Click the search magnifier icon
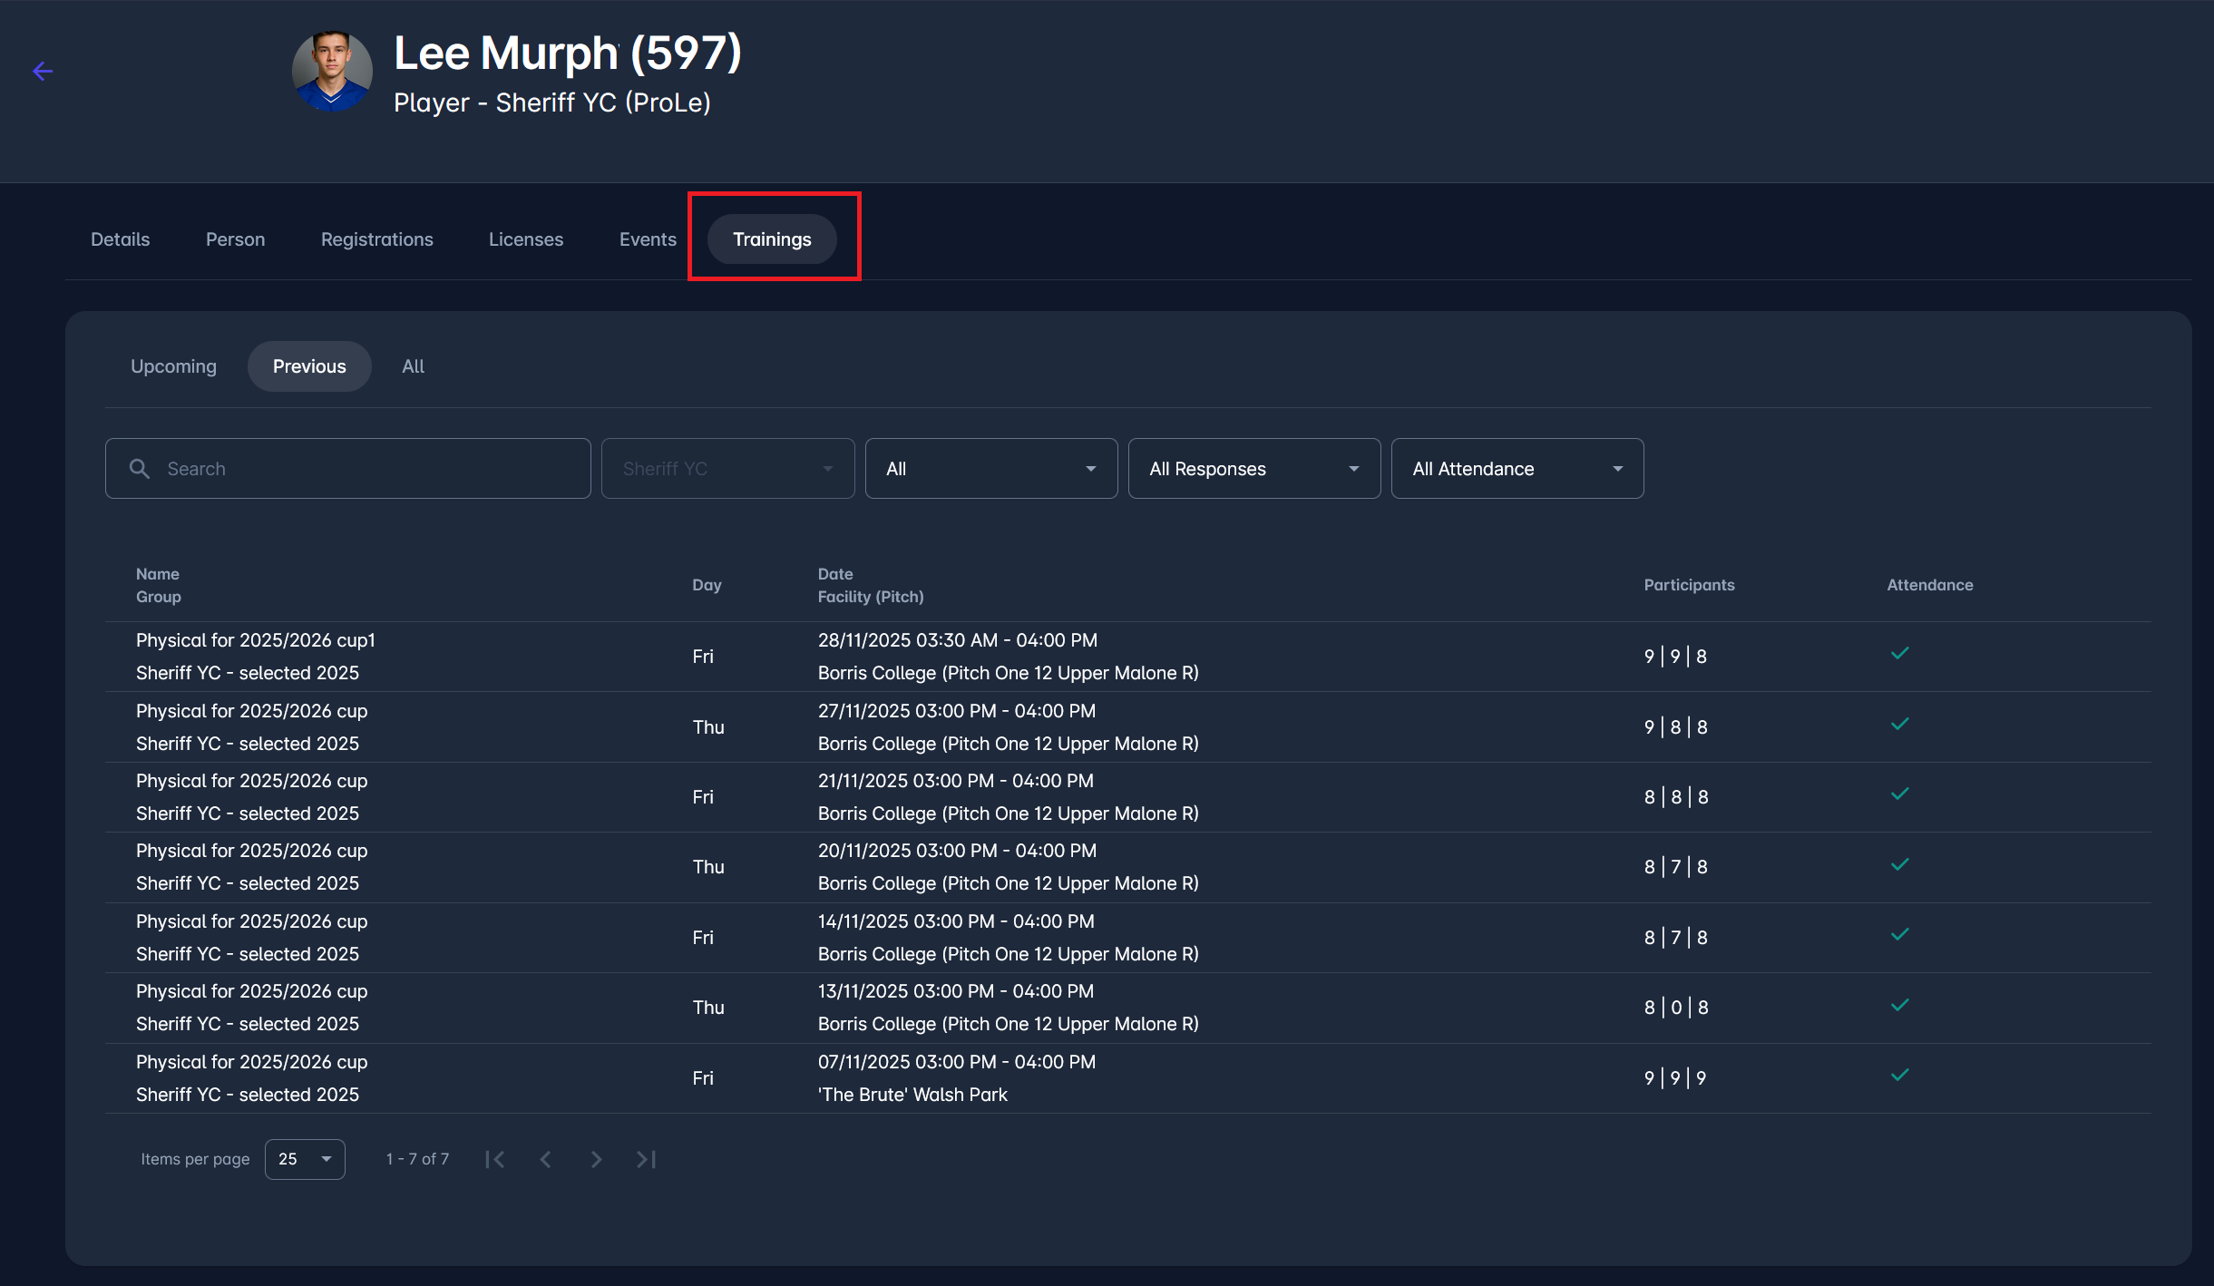The width and height of the screenshot is (2214, 1286). click(x=140, y=469)
